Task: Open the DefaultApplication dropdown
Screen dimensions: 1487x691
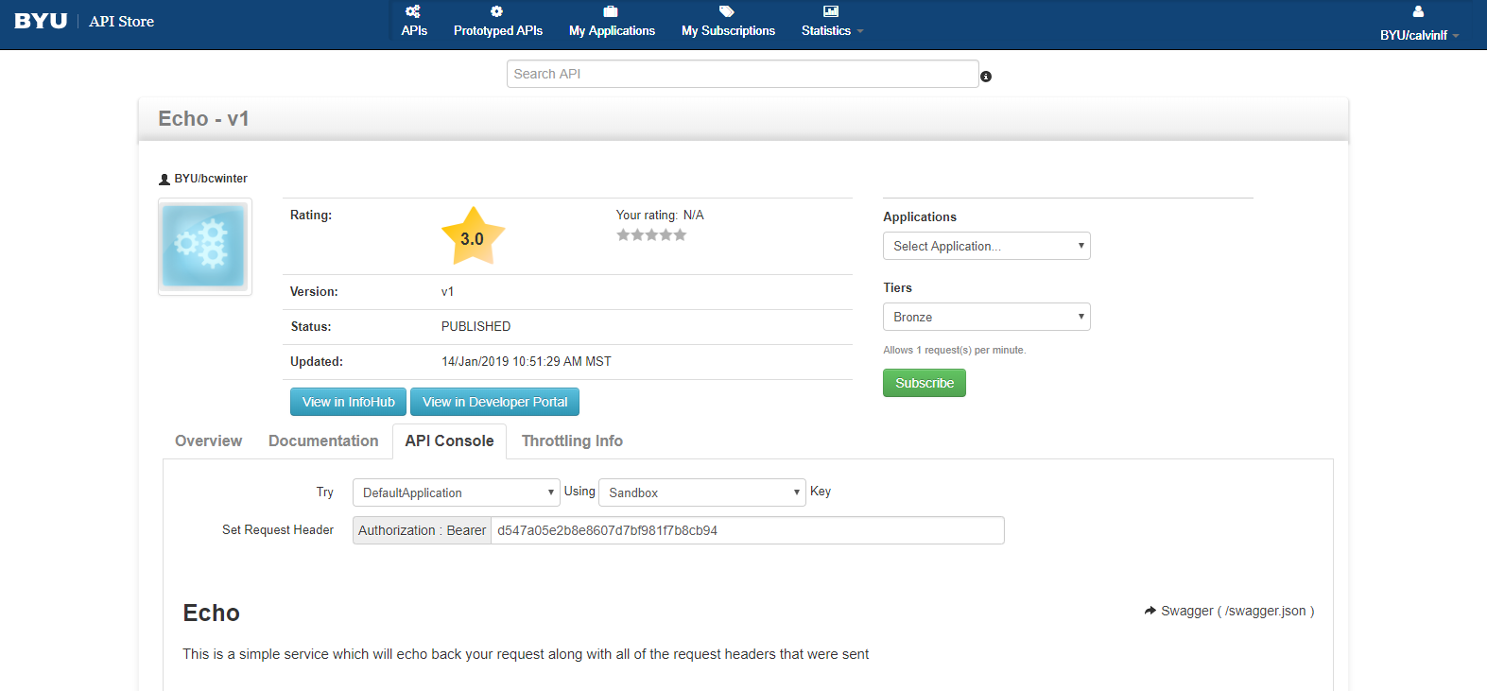Action: coord(457,492)
